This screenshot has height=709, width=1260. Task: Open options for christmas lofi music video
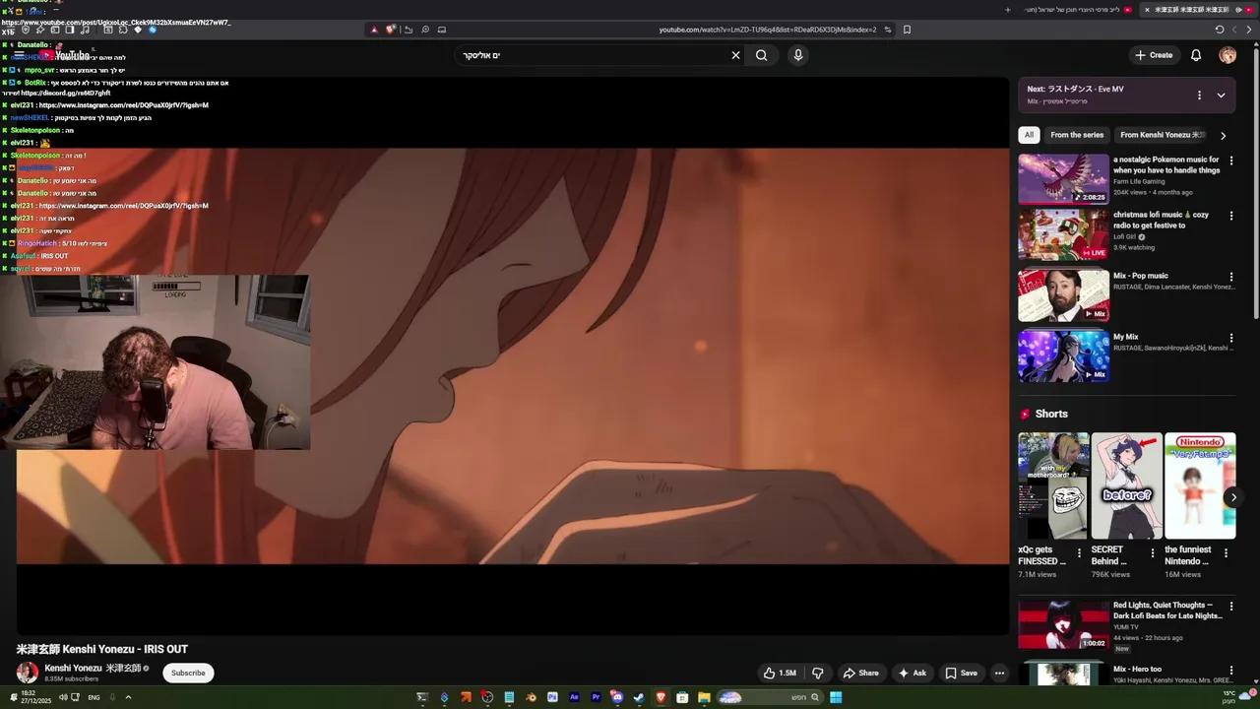(x=1230, y=216)
